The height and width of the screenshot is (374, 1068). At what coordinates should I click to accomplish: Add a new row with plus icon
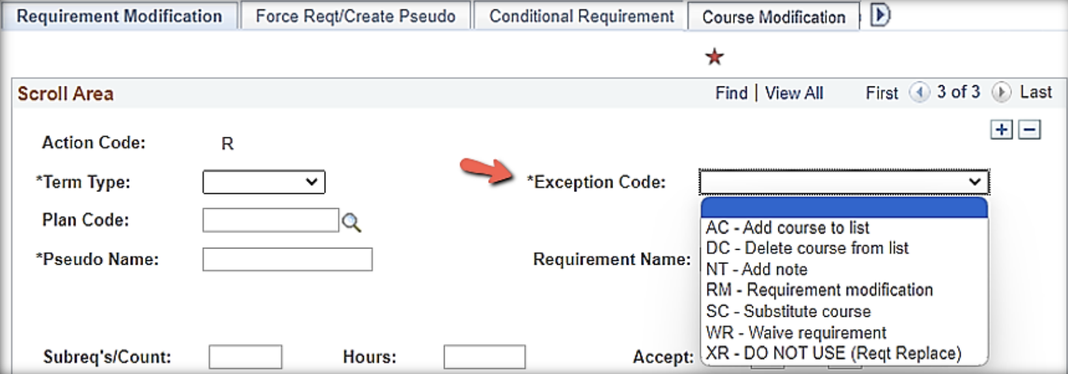[x=1001, y=129]
